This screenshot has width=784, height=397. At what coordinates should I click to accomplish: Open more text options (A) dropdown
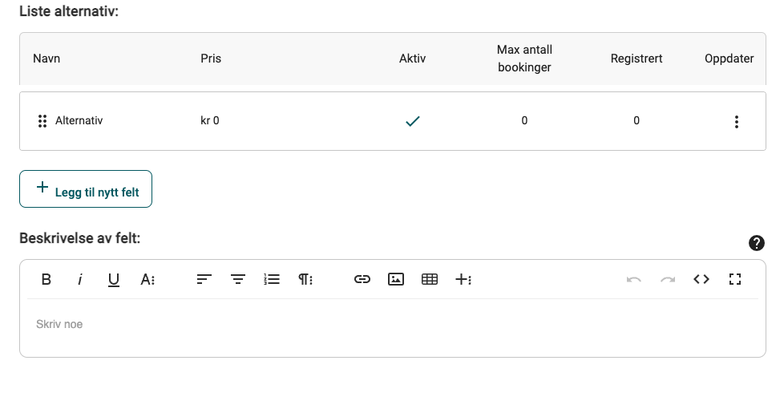click(148, 279)
